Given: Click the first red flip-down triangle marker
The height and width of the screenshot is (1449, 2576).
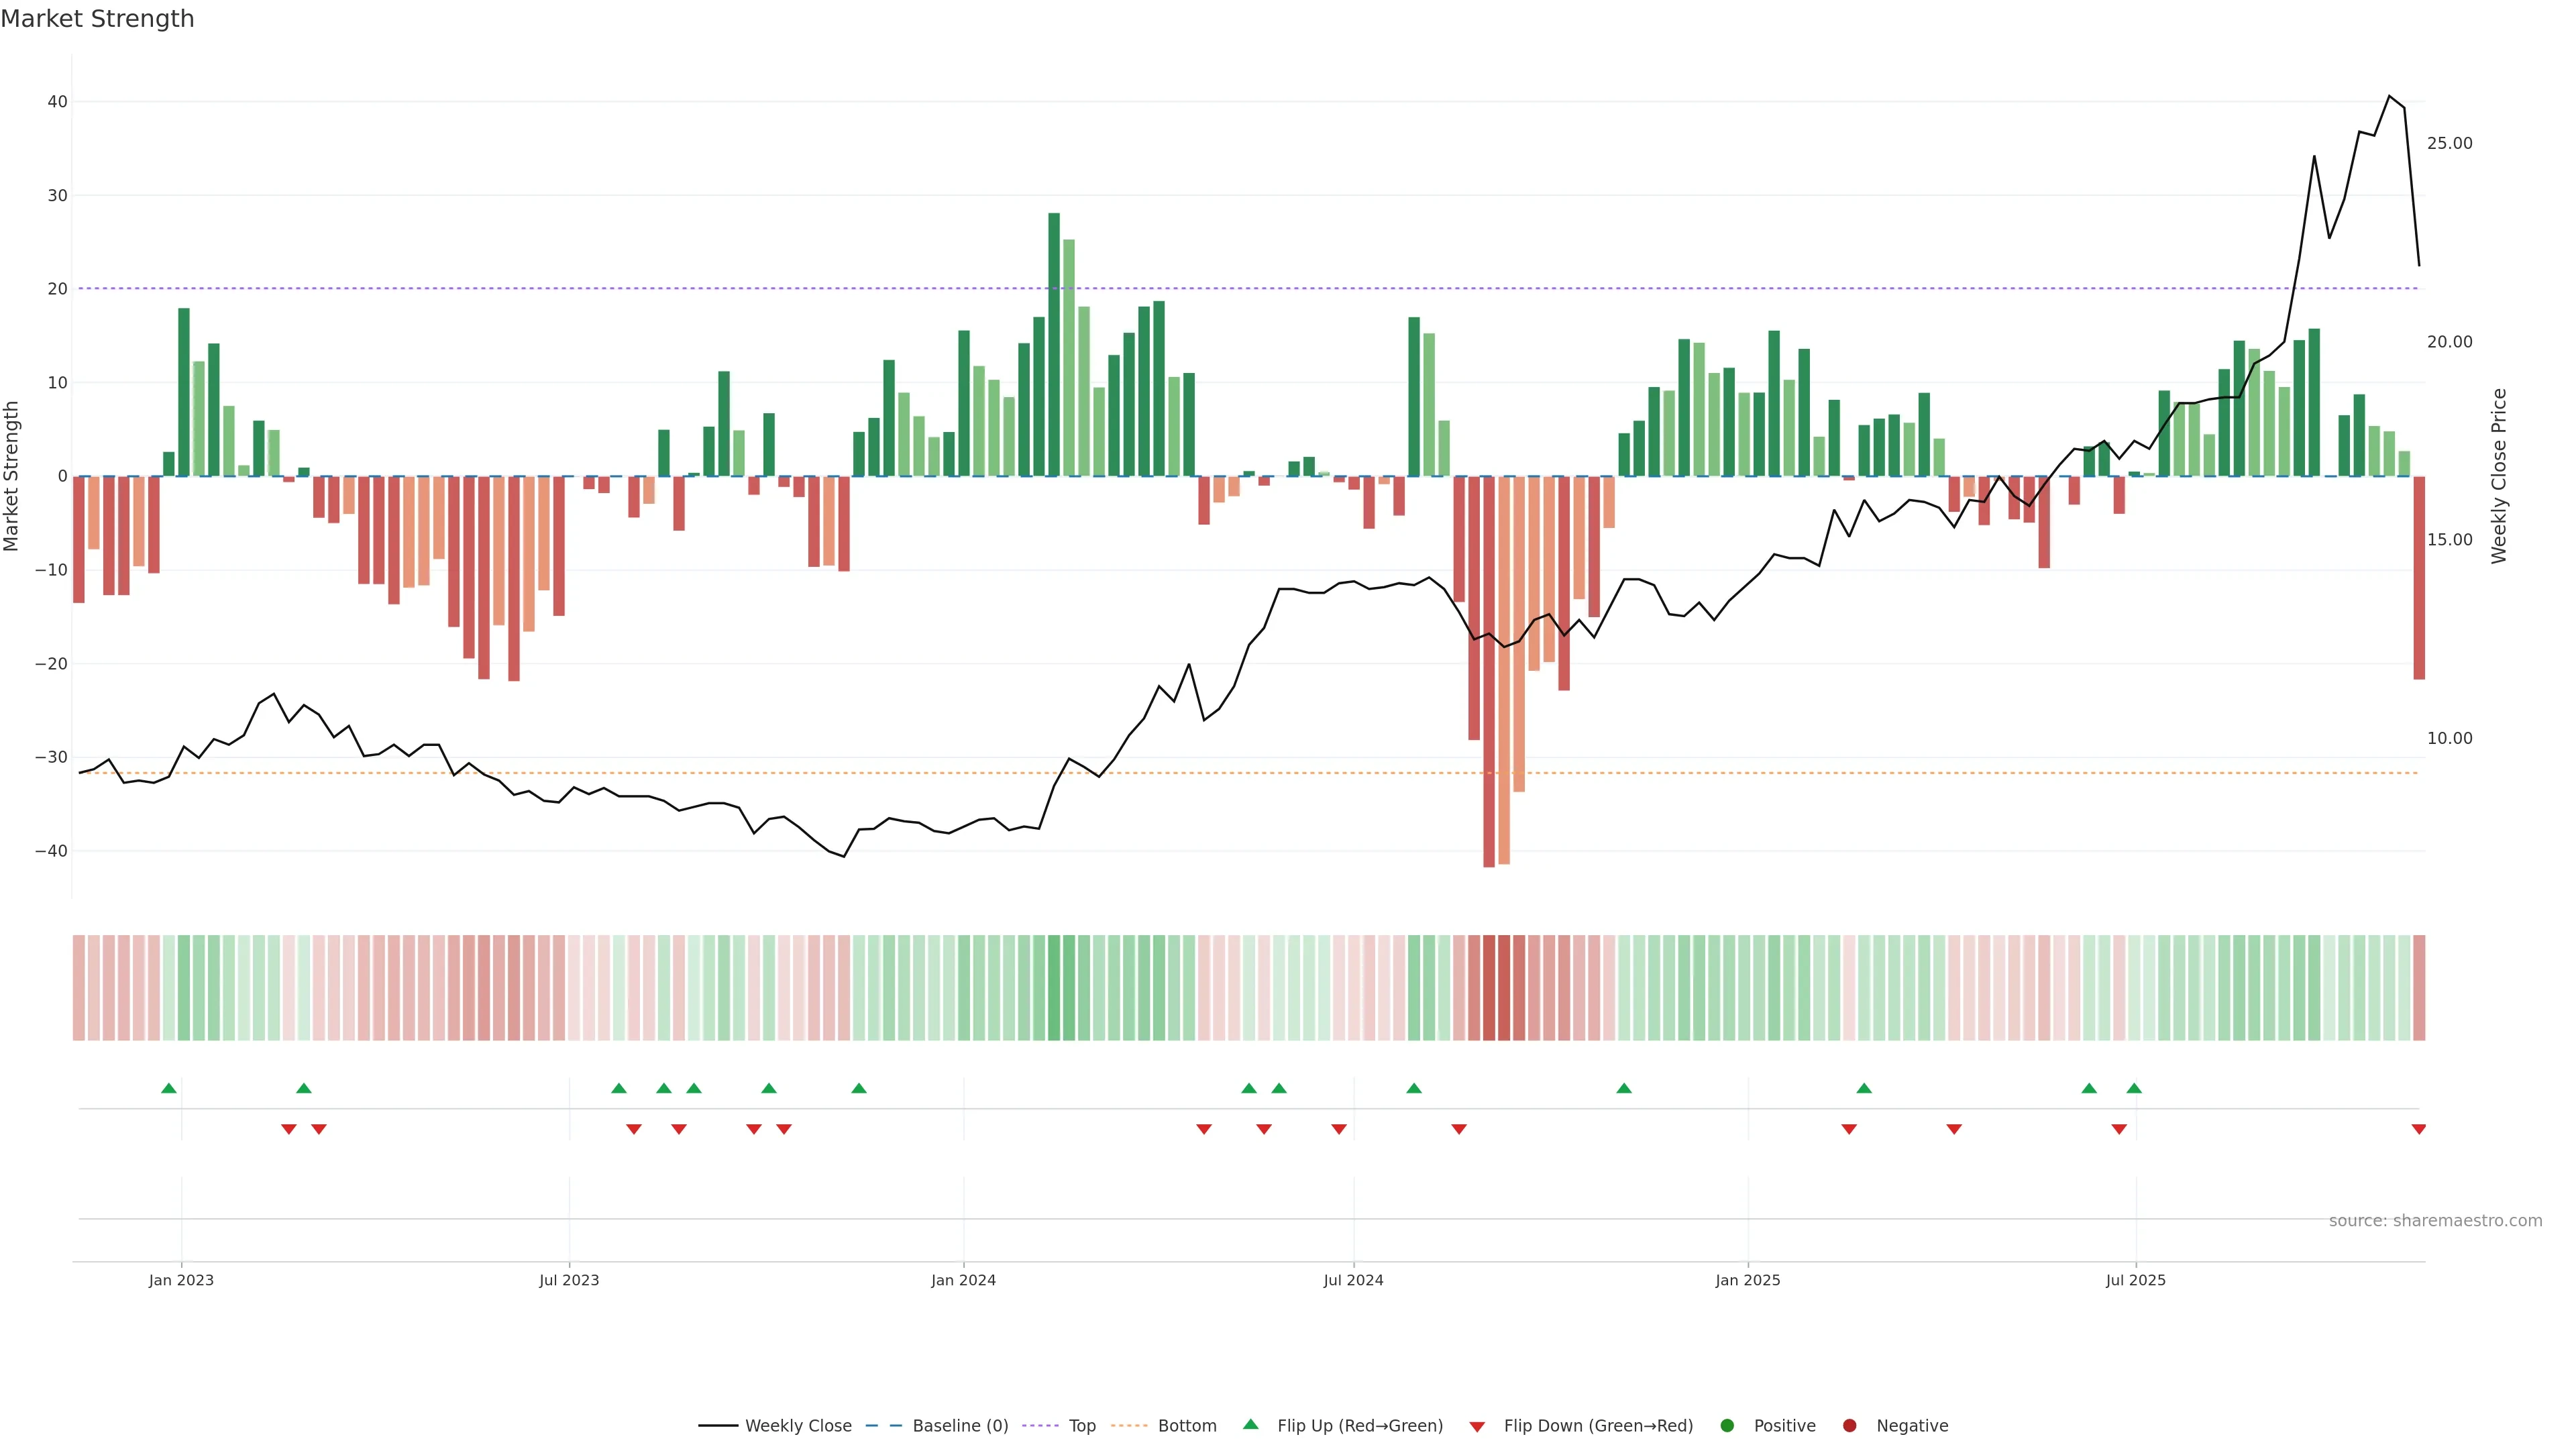Looking at the screenshot, I should pyautogui.click(x=289, y=1129).
